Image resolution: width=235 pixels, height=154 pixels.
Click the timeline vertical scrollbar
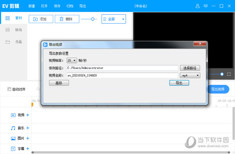[x=234, y=124]
